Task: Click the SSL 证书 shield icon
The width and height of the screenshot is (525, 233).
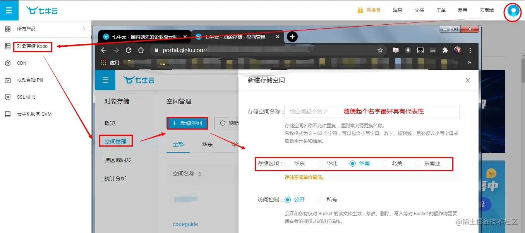Action: click(x=8, y=97)
